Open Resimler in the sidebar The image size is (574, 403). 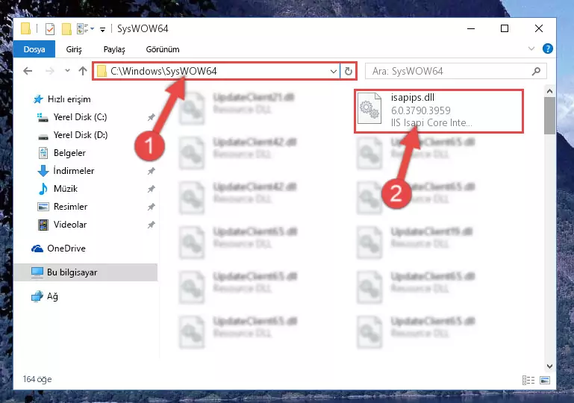tap(70, 207)
